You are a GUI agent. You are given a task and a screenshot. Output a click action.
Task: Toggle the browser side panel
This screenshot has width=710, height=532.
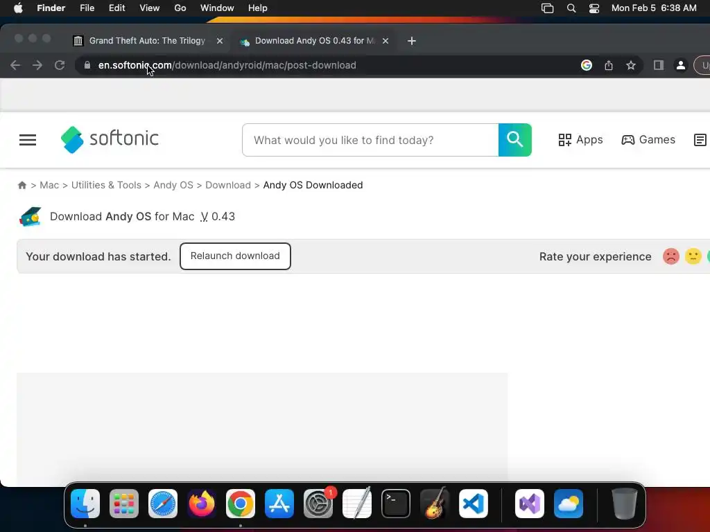659,65
